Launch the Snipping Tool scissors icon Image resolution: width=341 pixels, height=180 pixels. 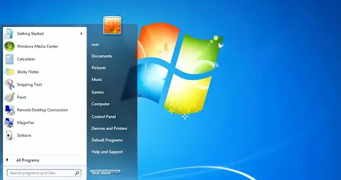[x=9, y=85]
